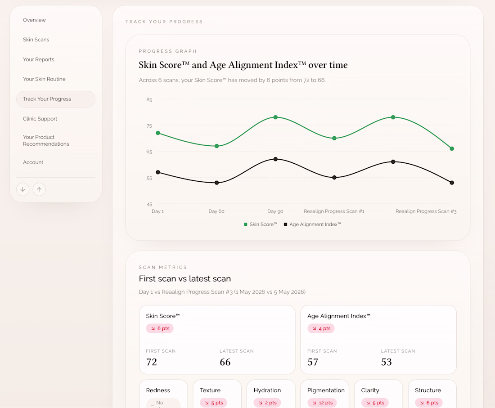Click the 5 pts badge under Clarity
The image size is (495, 408).
coord(375,403)
